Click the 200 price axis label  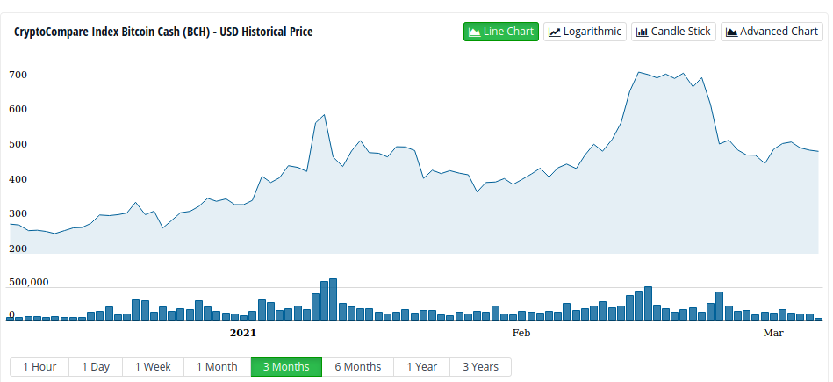click(18, 249)
